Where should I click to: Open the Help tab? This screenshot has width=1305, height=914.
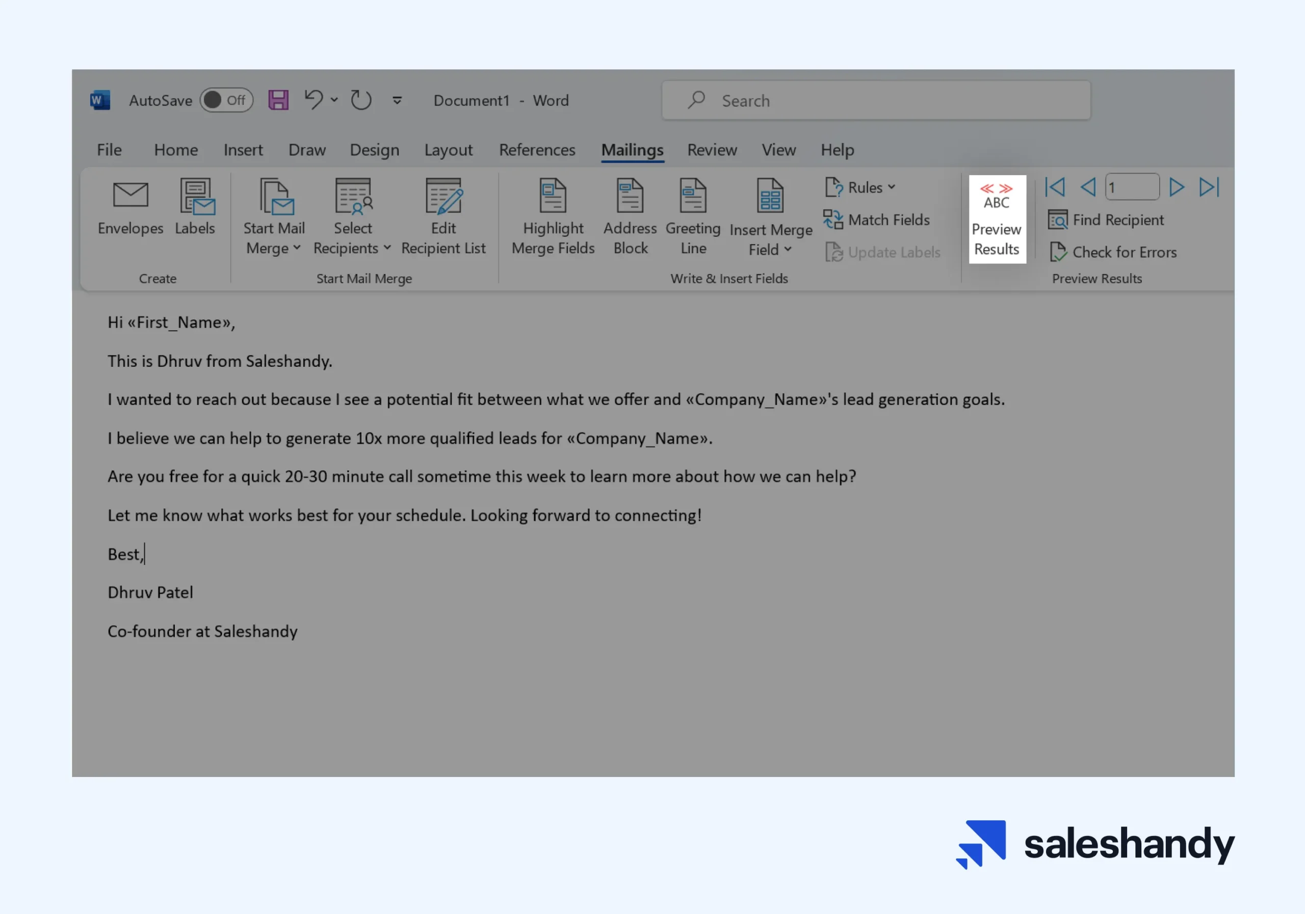click(x=837, y=149)
